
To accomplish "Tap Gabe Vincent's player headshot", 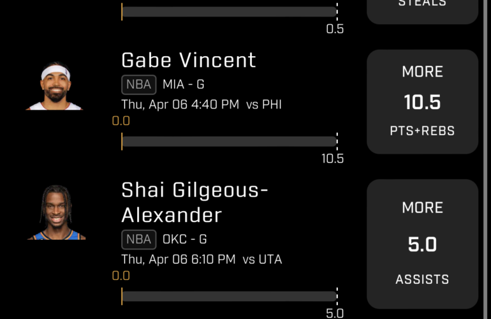I will click(x=54, y=87).
